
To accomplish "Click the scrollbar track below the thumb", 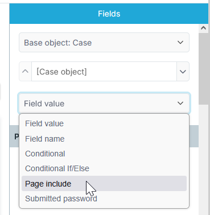I will pyautogui.click(x=203, y=159).
